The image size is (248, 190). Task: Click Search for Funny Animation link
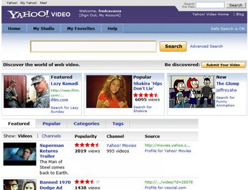[x=225, y=101]
